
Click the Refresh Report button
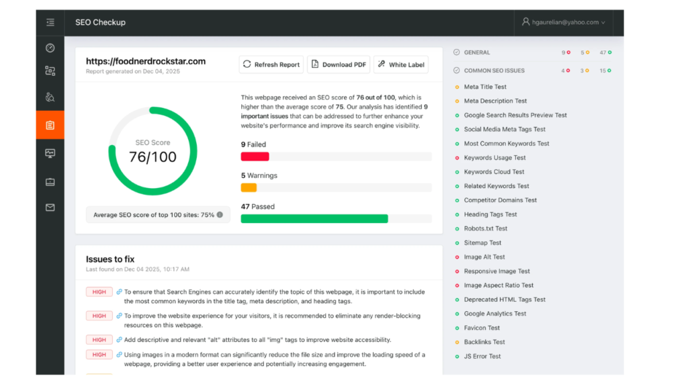[x=271, y=64]
